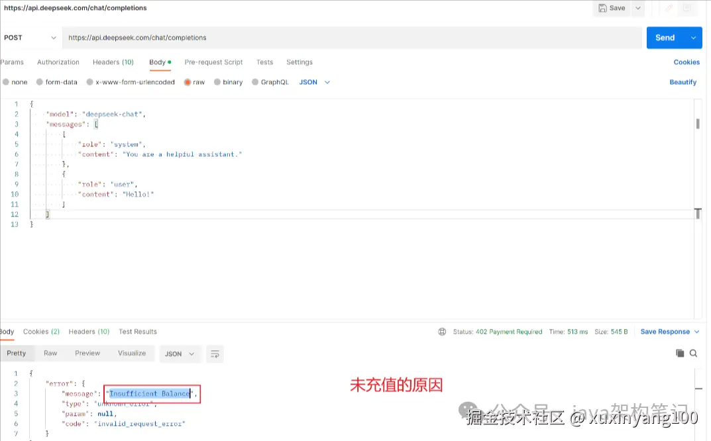The width and height of the screenshot is (711, 441).
Task: Open the request body JSON format dropdown
Action: coord(314,82)
